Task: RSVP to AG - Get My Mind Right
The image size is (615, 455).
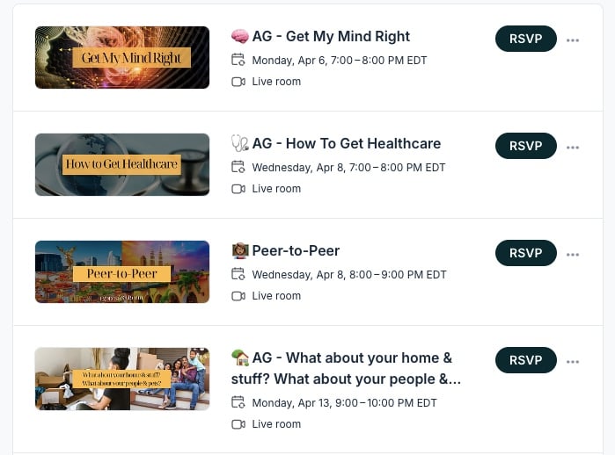Action: pos(525,40)
